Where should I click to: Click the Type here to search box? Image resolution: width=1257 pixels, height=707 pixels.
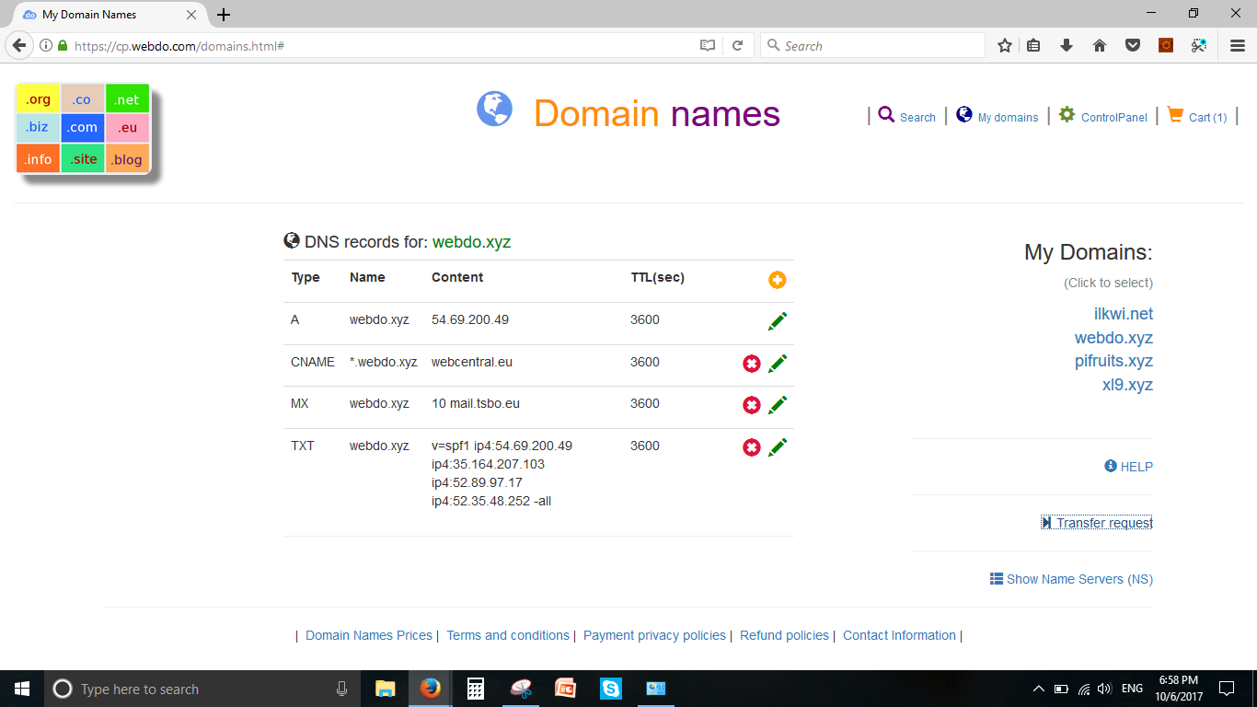click(x=202, y=689)
